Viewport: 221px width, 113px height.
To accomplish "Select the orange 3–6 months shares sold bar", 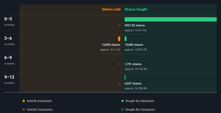I will (x=119, y=39).
